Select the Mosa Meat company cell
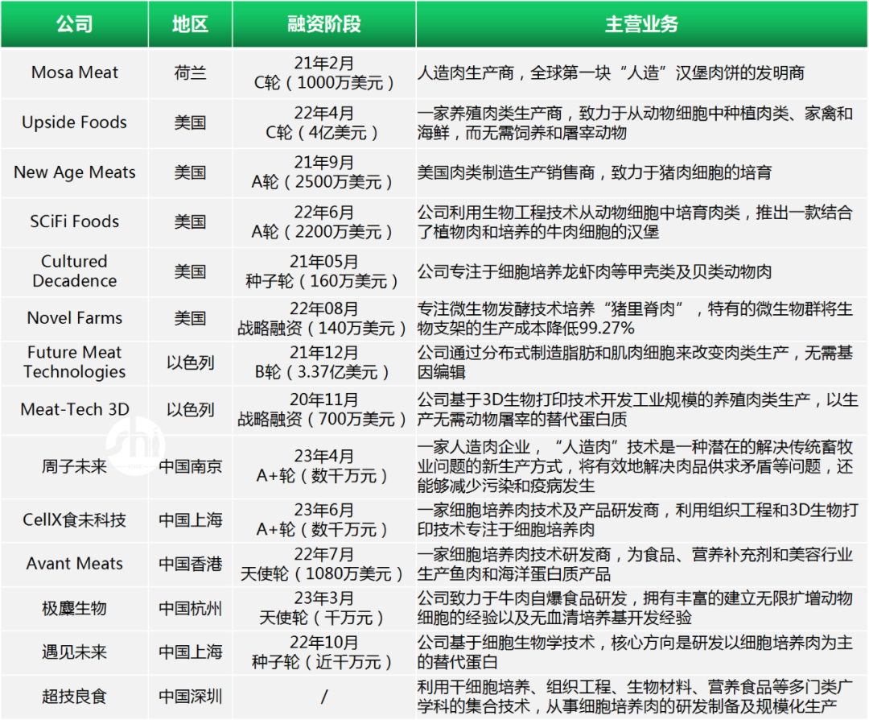This screenshot has width=869, height=720. 74,72
